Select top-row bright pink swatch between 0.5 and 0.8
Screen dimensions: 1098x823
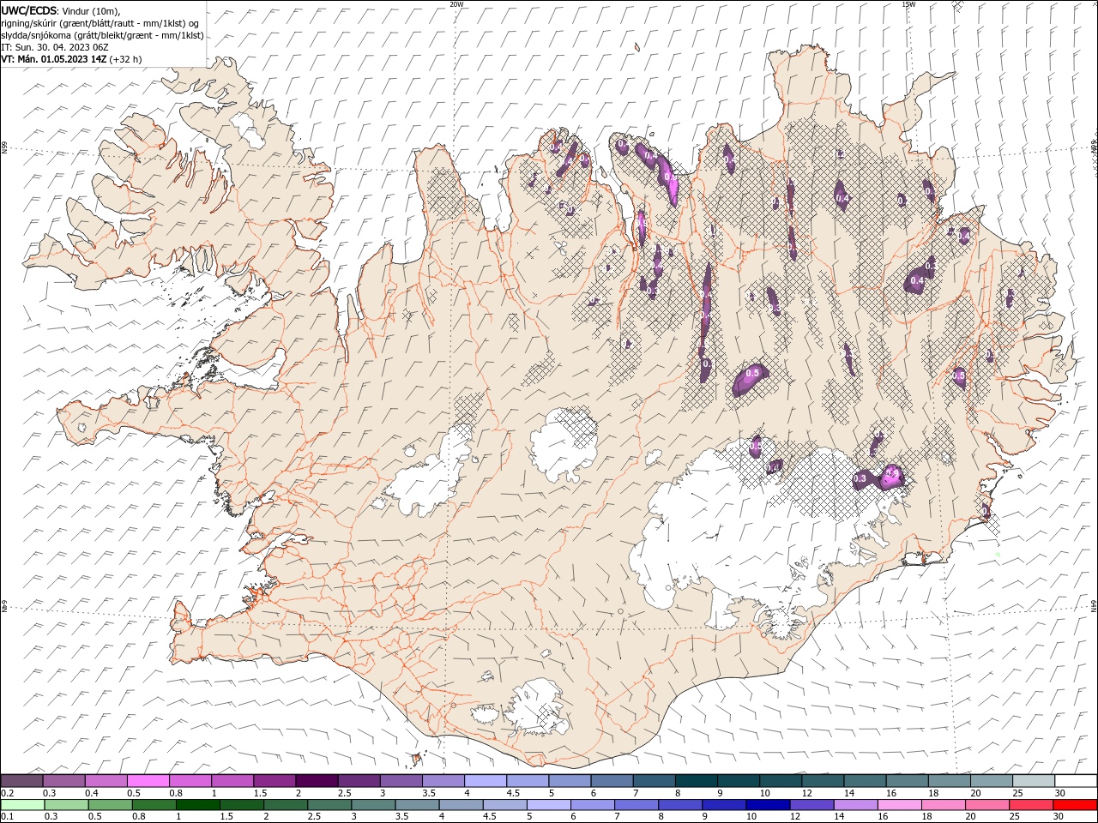point(148,781)
